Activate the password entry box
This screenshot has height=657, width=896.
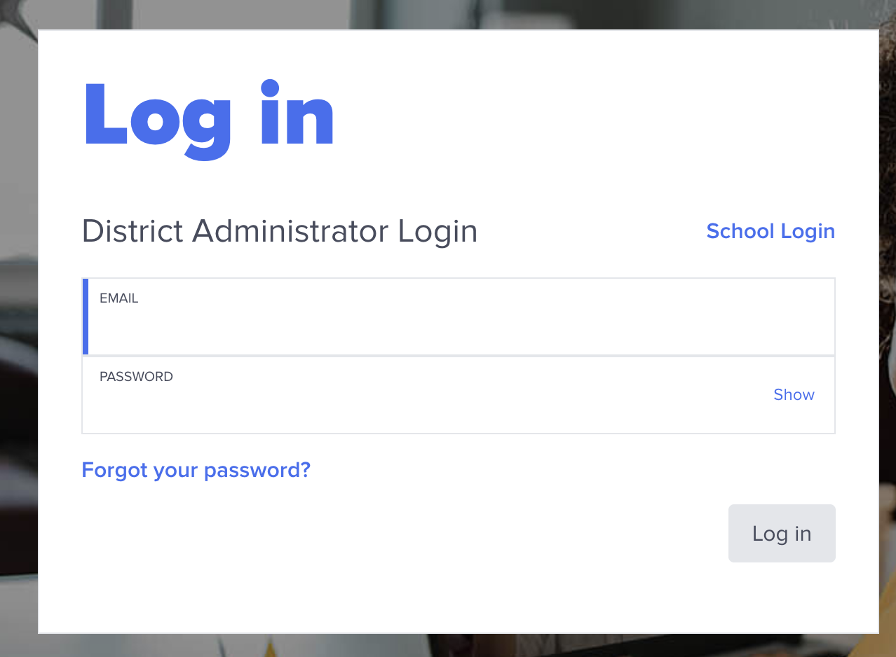459,395
